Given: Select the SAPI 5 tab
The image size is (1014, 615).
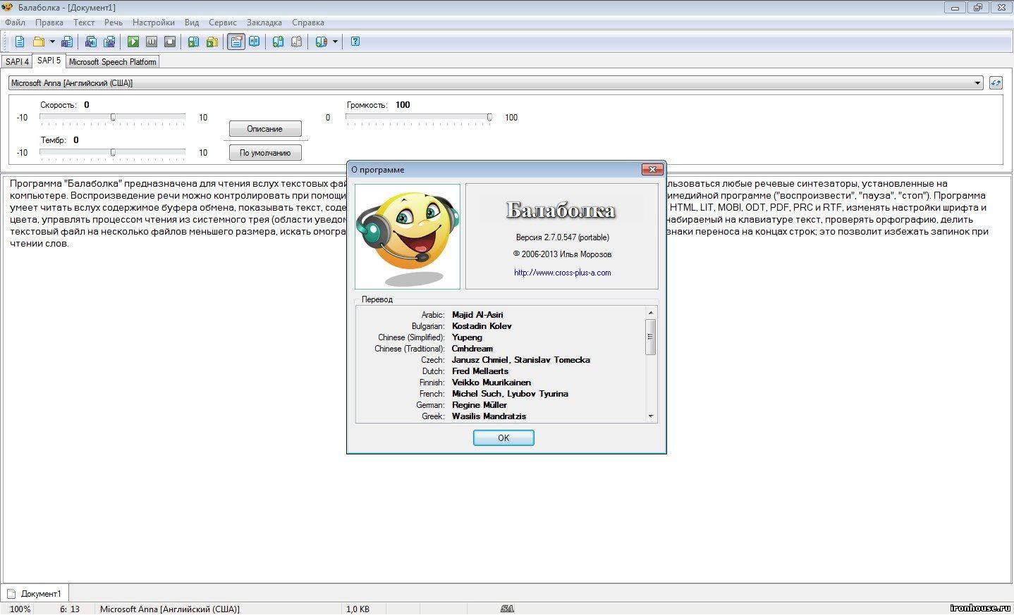Looking at the screenshot, I should click(49, 61).
